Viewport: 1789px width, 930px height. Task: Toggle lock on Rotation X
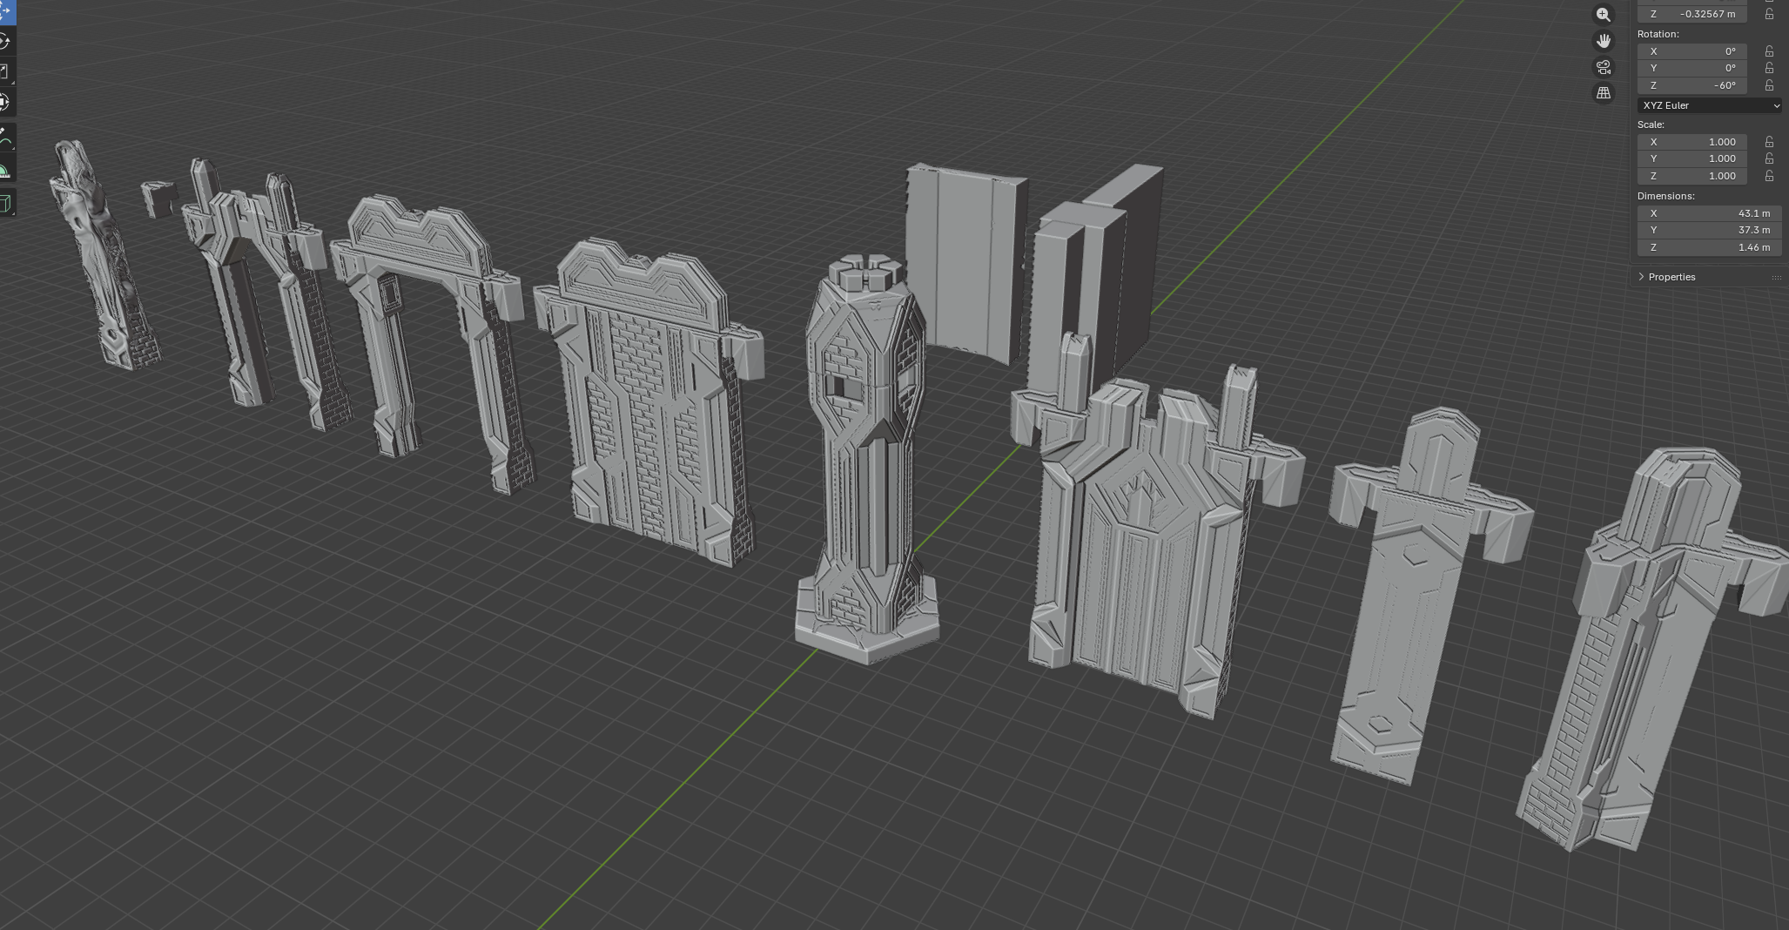pos(1769,51)
